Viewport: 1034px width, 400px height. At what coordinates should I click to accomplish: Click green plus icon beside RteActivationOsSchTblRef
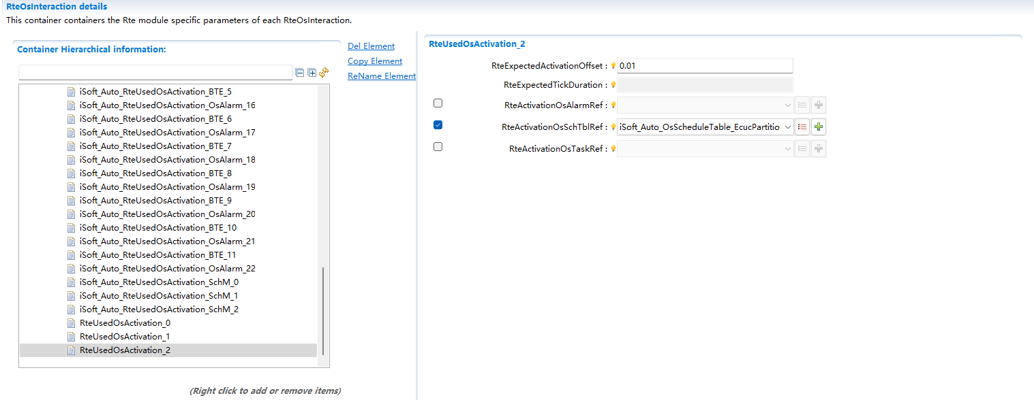click(818, 127)
